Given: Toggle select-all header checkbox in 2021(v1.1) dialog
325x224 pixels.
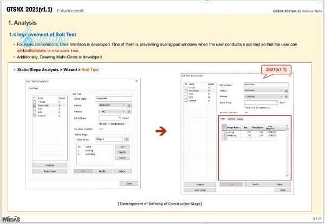Looking at the screenshot, I should [186, 84].
